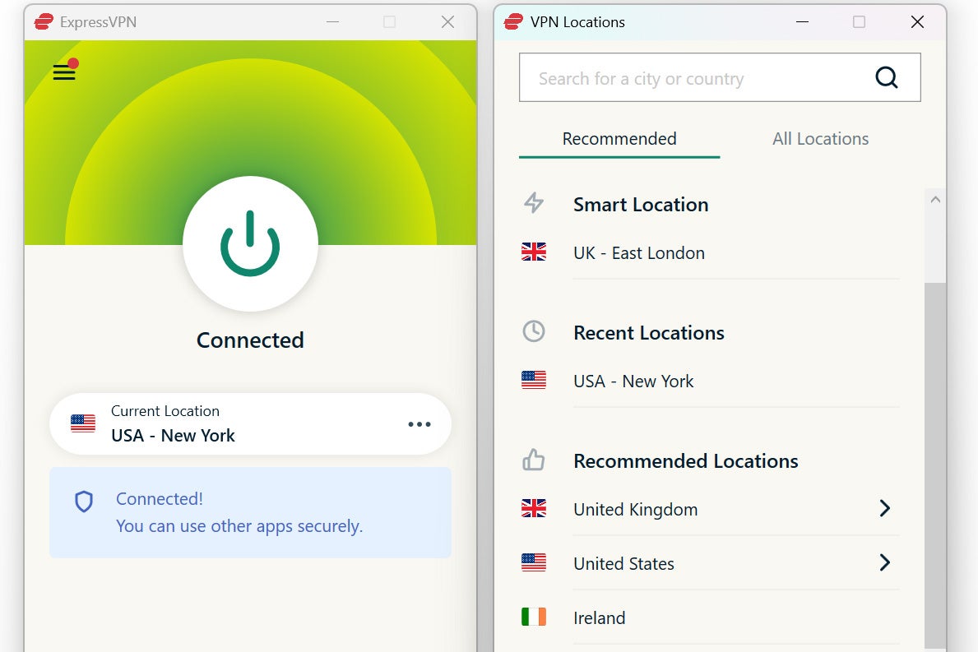This screenshot has width=978, height=652.
Task: Click the scroll-up arrow in locations list
Action: (934, 200)
